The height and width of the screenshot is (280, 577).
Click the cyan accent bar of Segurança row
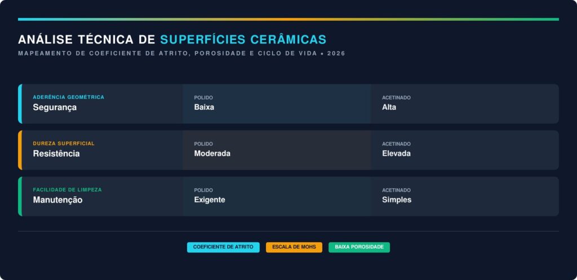click(x=20, y=103)
